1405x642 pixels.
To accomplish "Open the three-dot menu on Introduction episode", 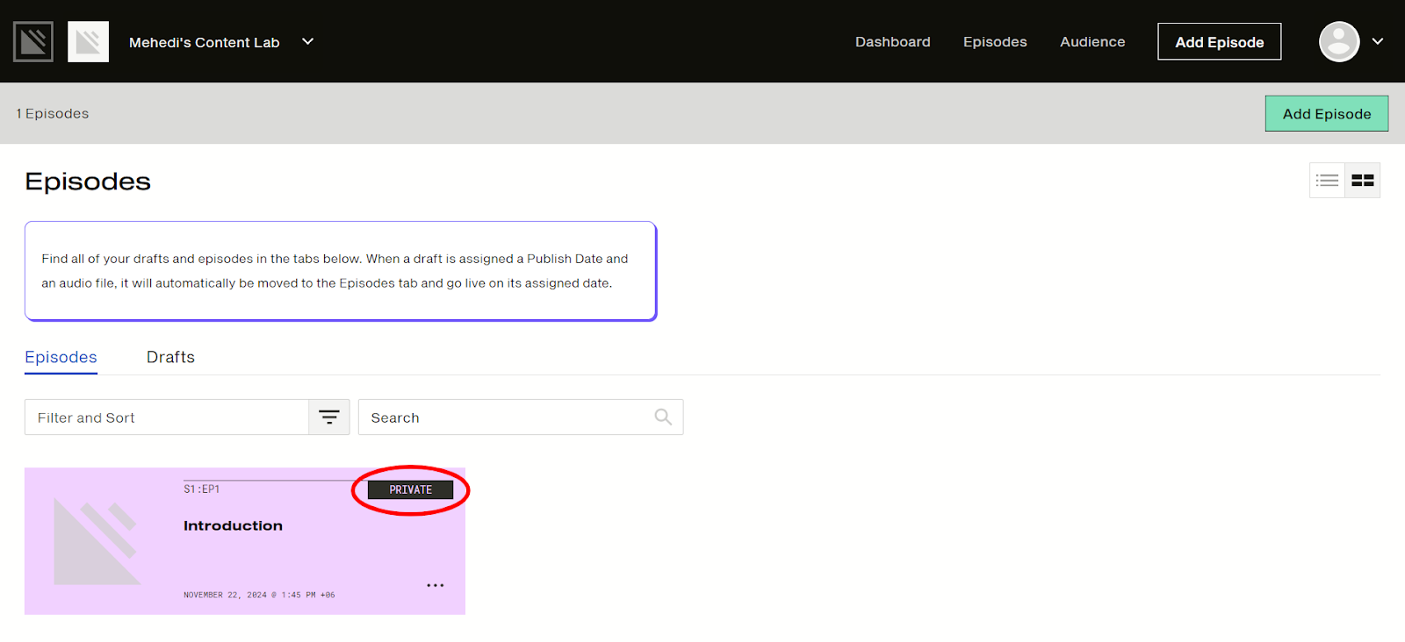I will point(436,585).
